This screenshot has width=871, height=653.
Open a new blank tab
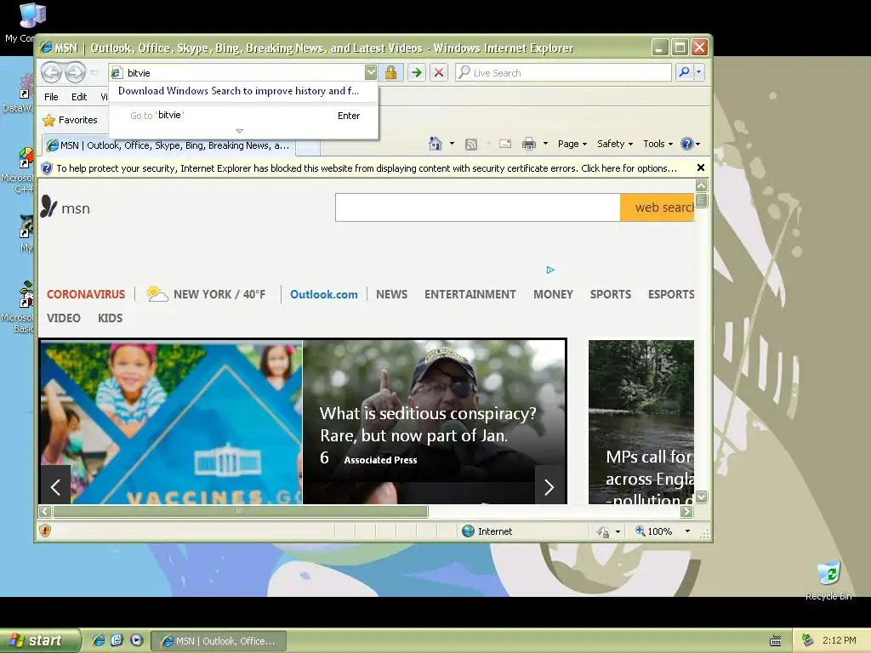coord(308,147)
